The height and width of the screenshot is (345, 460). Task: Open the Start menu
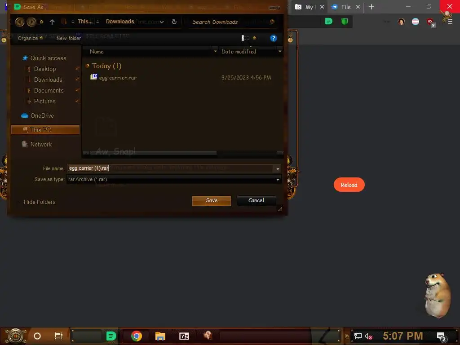tap(16, 336)
